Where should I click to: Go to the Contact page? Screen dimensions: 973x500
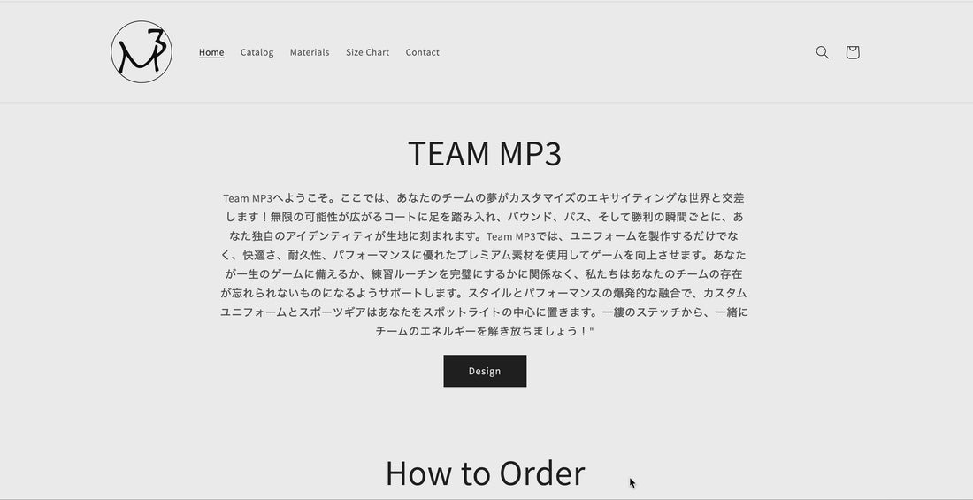[x=422, y=52]
